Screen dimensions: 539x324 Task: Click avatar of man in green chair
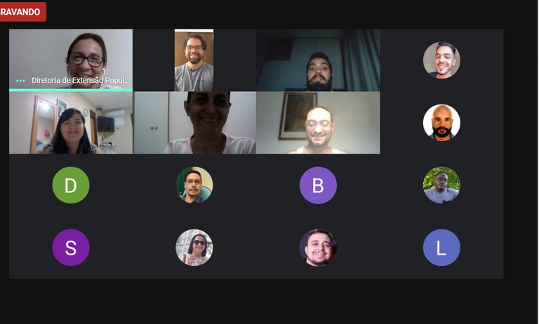194,185
